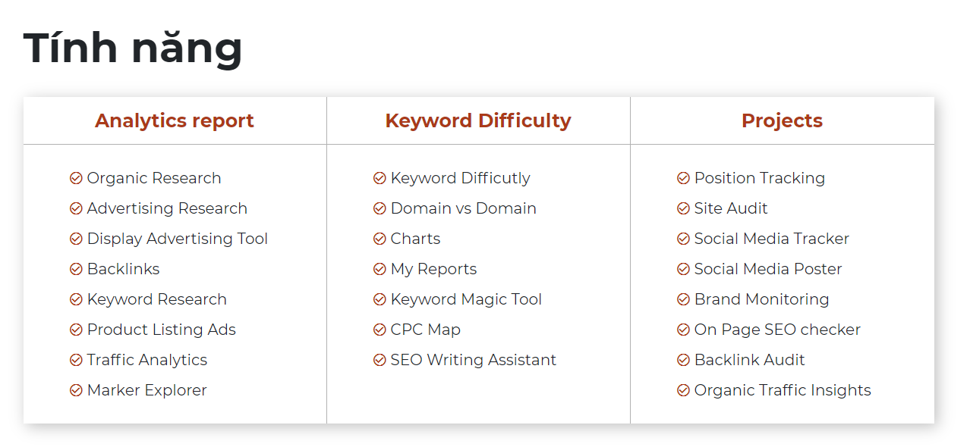Click the check icon next to Charts

pyautogui.click(x=379, y=239)
